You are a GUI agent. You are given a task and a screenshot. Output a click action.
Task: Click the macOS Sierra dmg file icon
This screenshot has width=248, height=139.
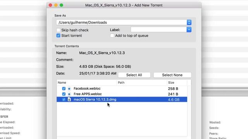pyautogui.click(x=69, y=100)
